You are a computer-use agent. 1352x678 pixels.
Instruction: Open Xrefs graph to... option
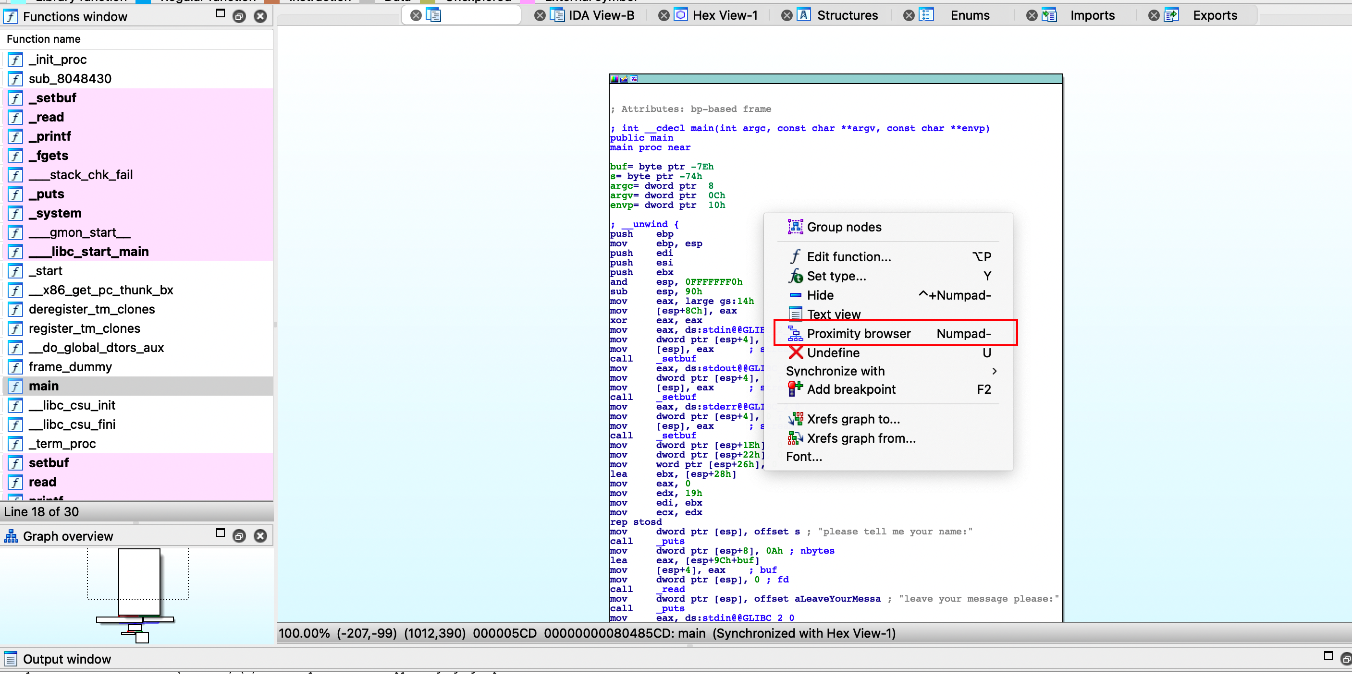(853, 419)
